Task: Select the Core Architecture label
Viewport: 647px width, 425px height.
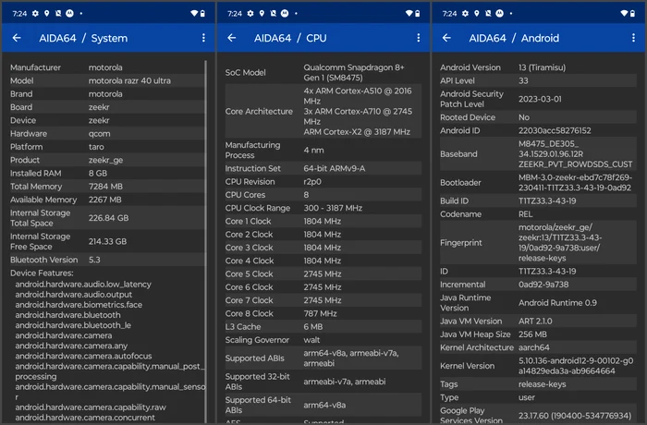Action: (259, 112)
